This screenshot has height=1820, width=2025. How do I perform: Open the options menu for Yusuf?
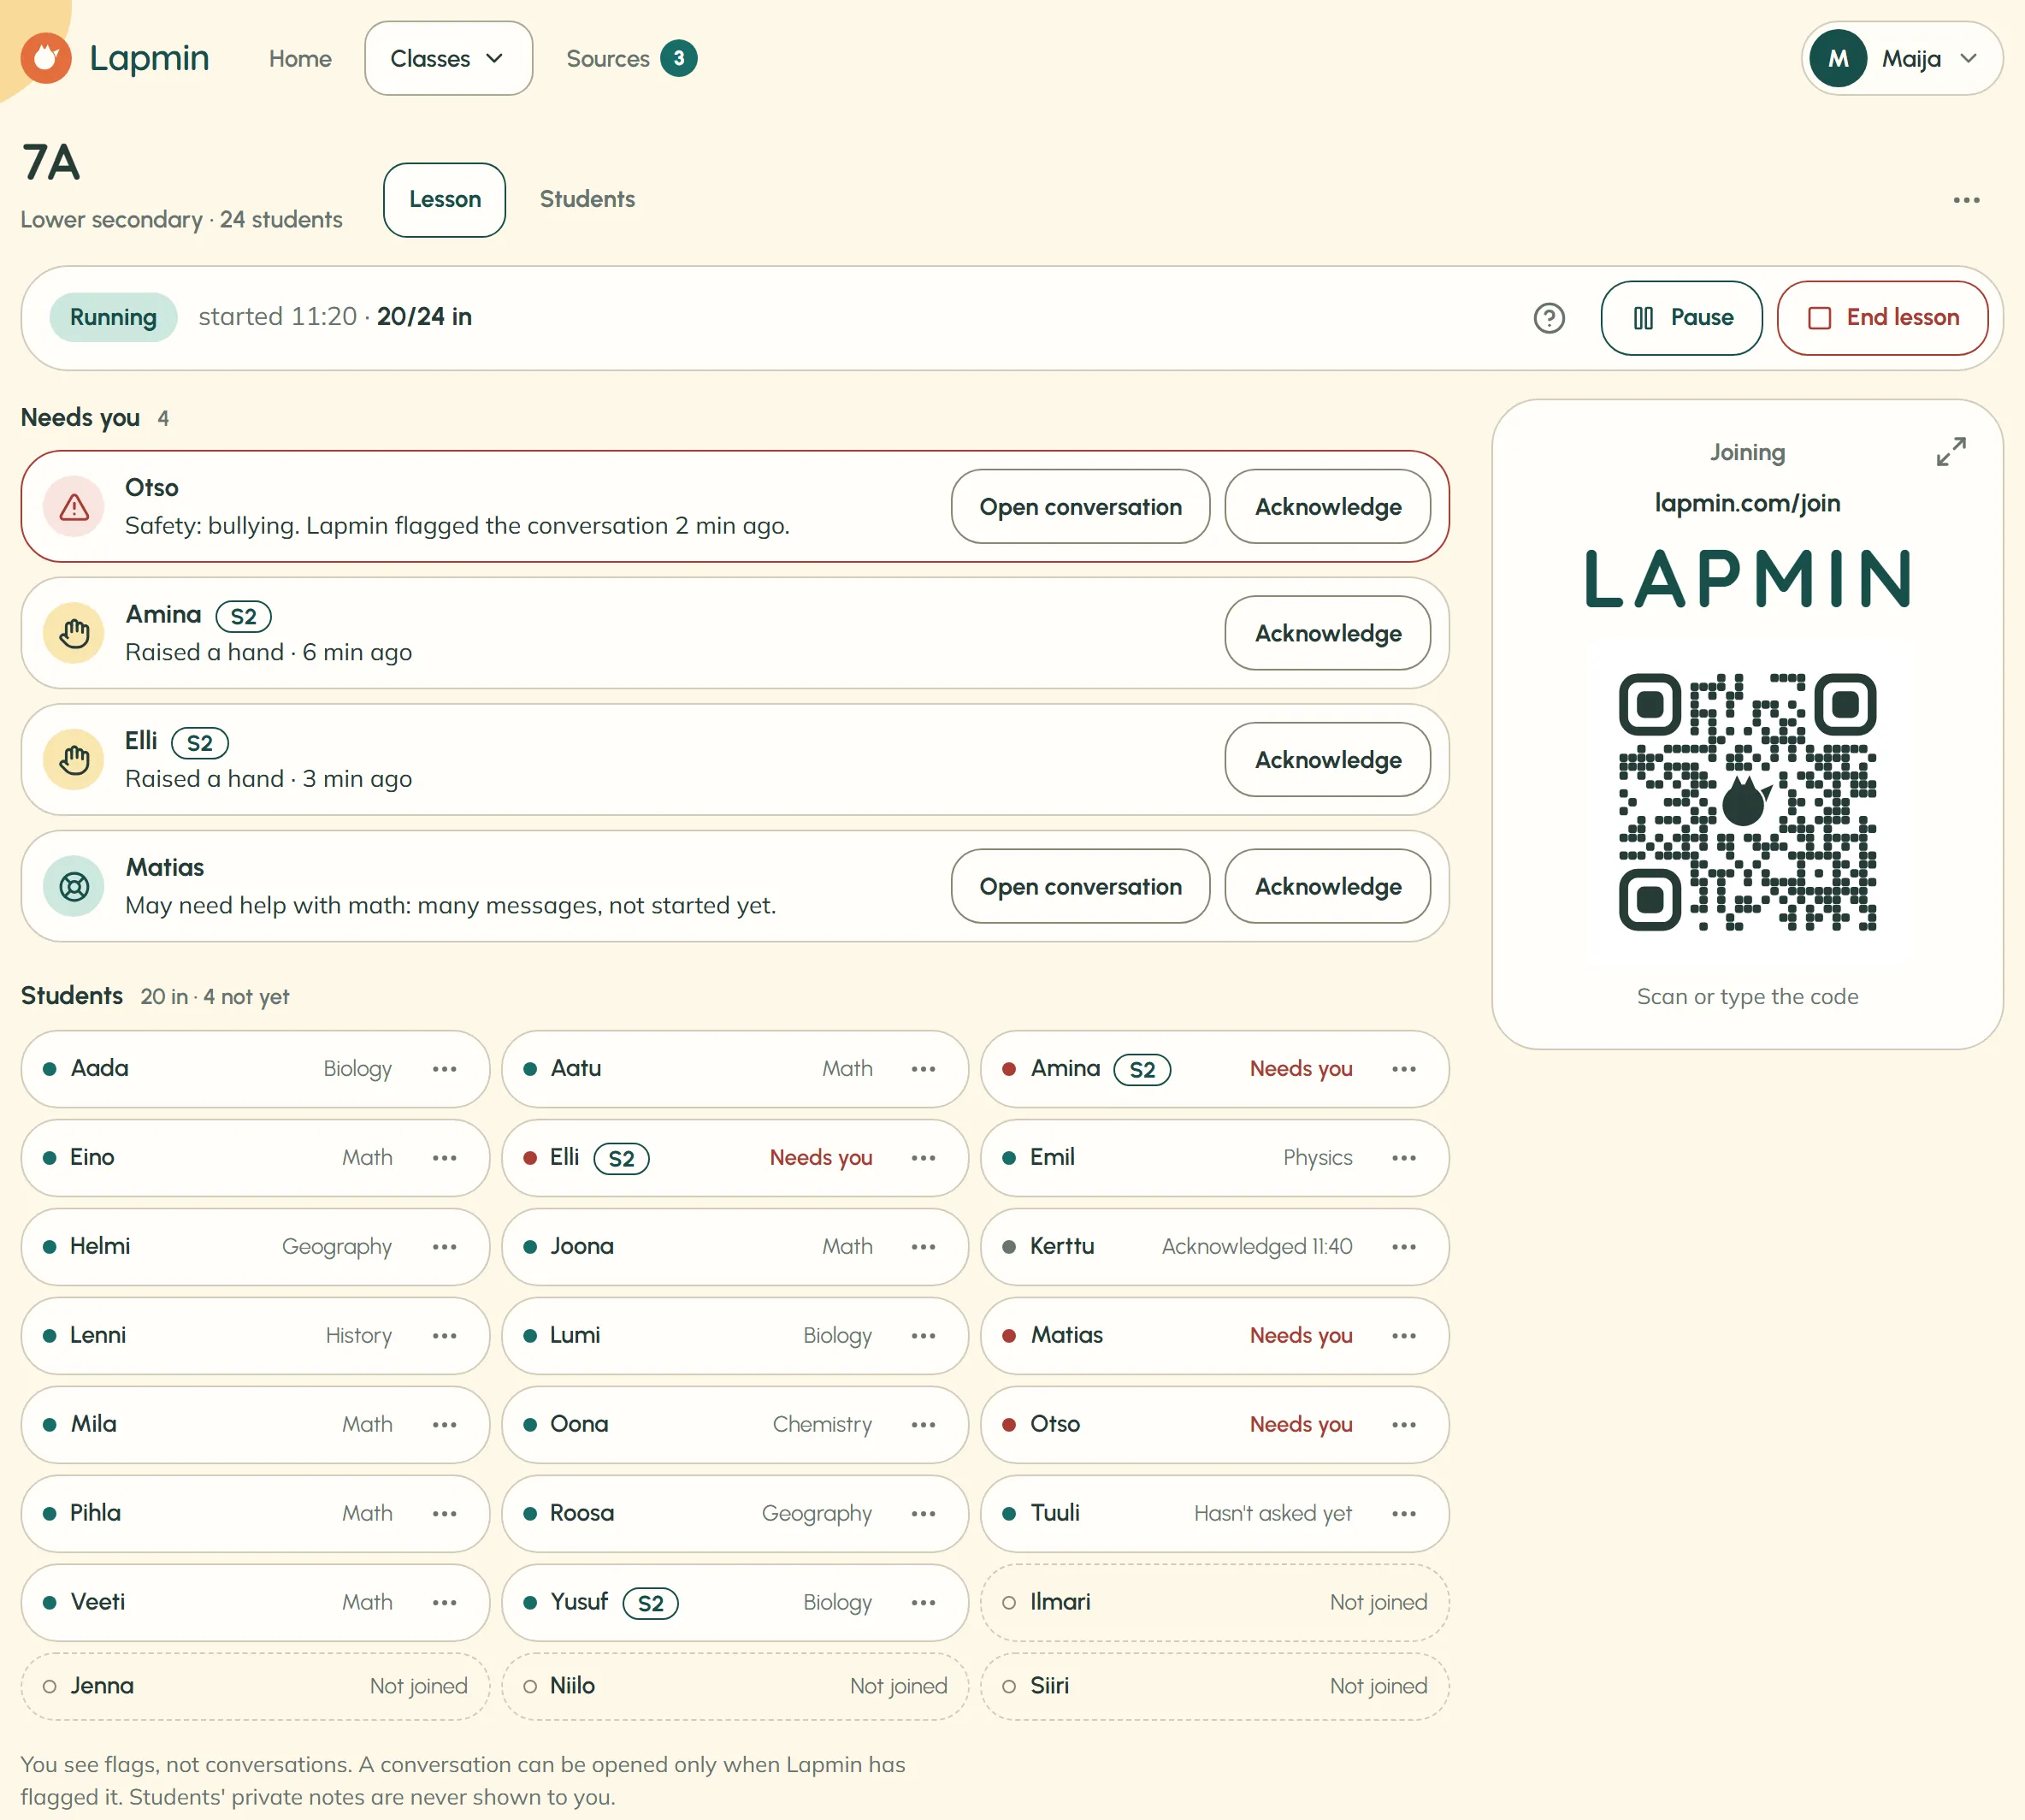click(x=924, y=1603)
